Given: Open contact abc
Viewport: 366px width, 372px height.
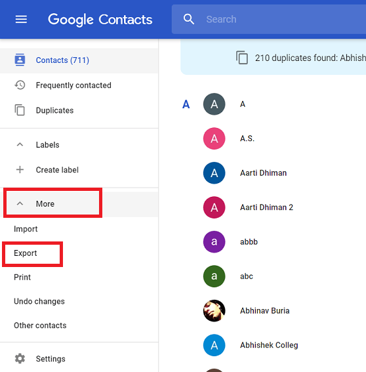Looking at the screenshot, I should (247, 276).
